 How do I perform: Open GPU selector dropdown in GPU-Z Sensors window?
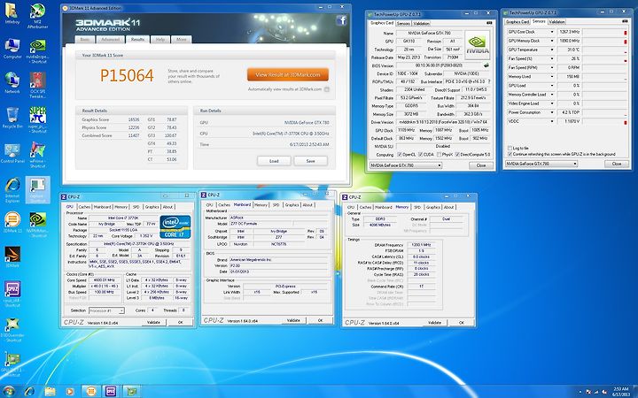point(541,164)
